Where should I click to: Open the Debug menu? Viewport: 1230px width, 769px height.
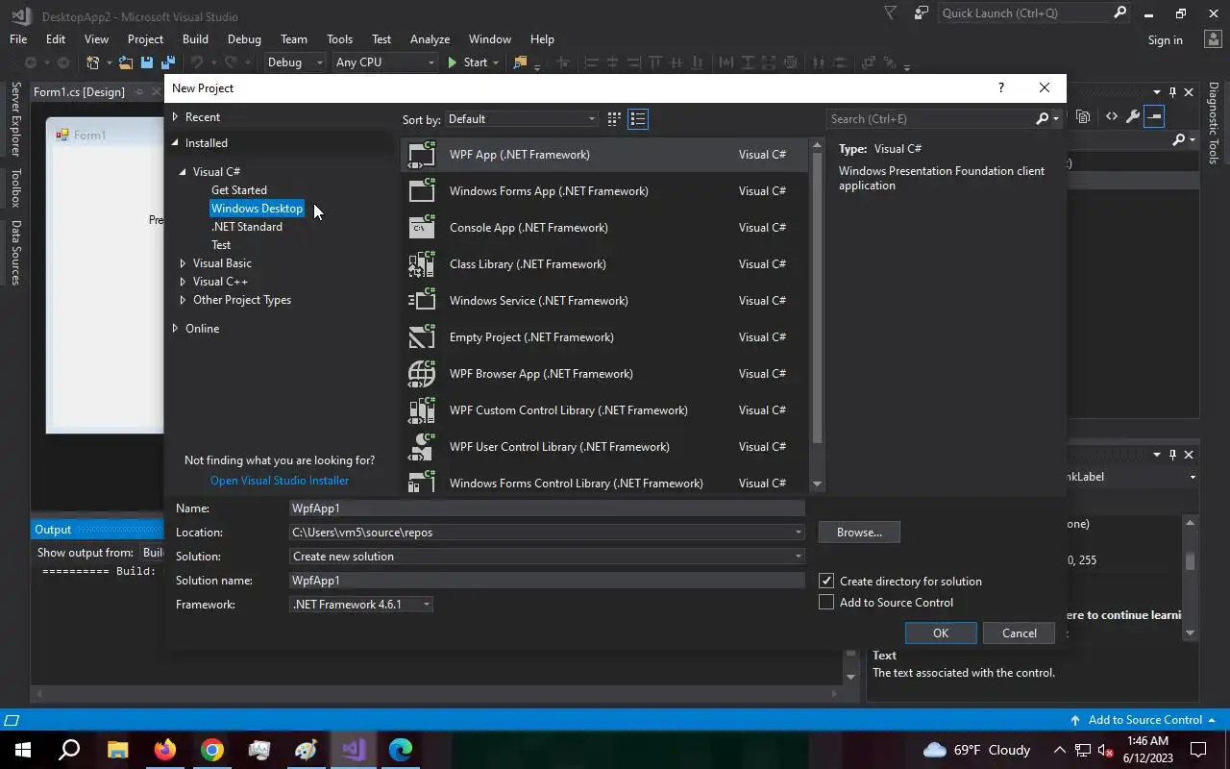tap(244, 39)
